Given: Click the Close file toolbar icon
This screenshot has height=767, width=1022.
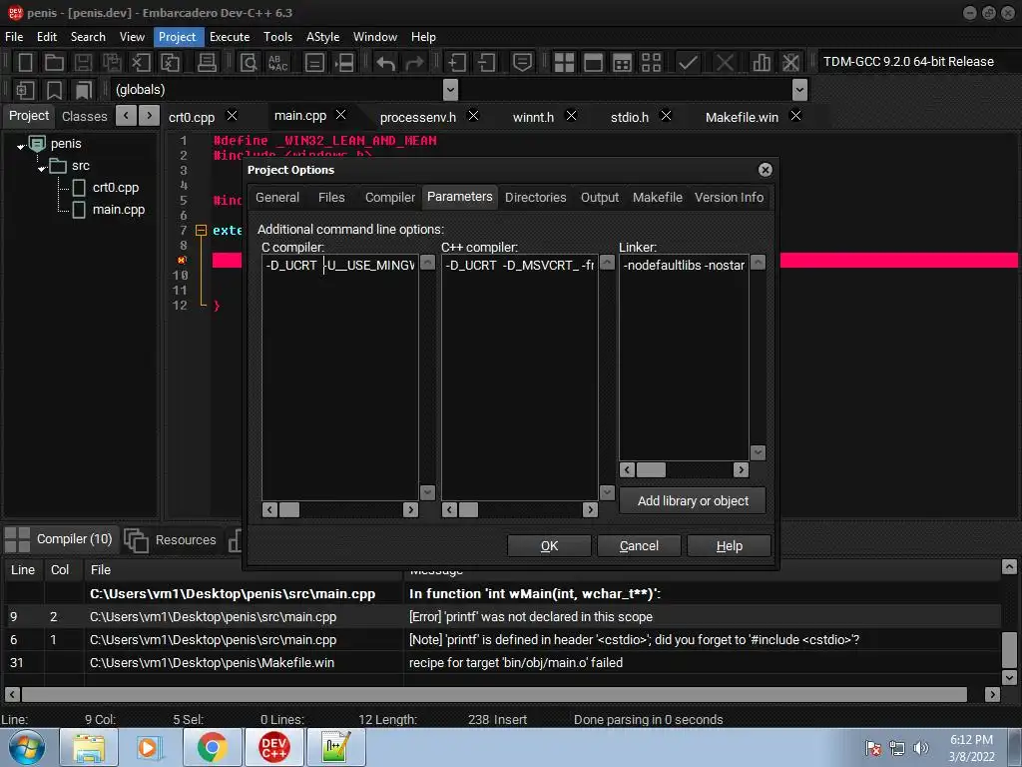Looking at the screenshot, I should pyautogui.click(x=141, y=63).
